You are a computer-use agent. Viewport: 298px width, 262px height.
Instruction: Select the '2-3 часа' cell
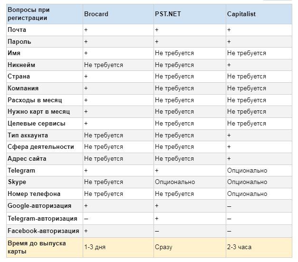pos(239,247)
